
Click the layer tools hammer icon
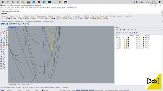click(134, 33)
